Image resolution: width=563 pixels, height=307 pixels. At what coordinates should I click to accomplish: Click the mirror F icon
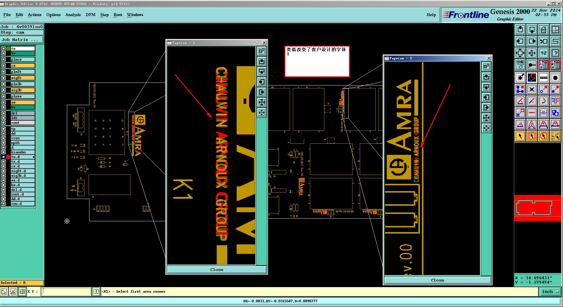pyautogui.click(x=555, y=101)
